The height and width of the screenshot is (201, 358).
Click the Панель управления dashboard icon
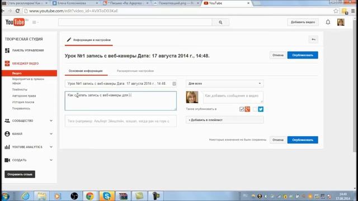coord(7,50)
